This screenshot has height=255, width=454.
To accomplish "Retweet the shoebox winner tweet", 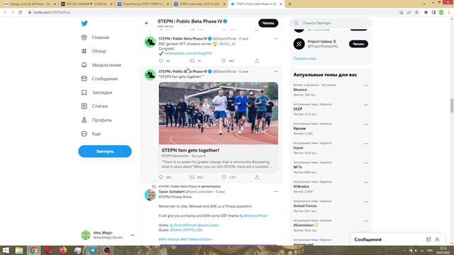I will tap(192, 61).
